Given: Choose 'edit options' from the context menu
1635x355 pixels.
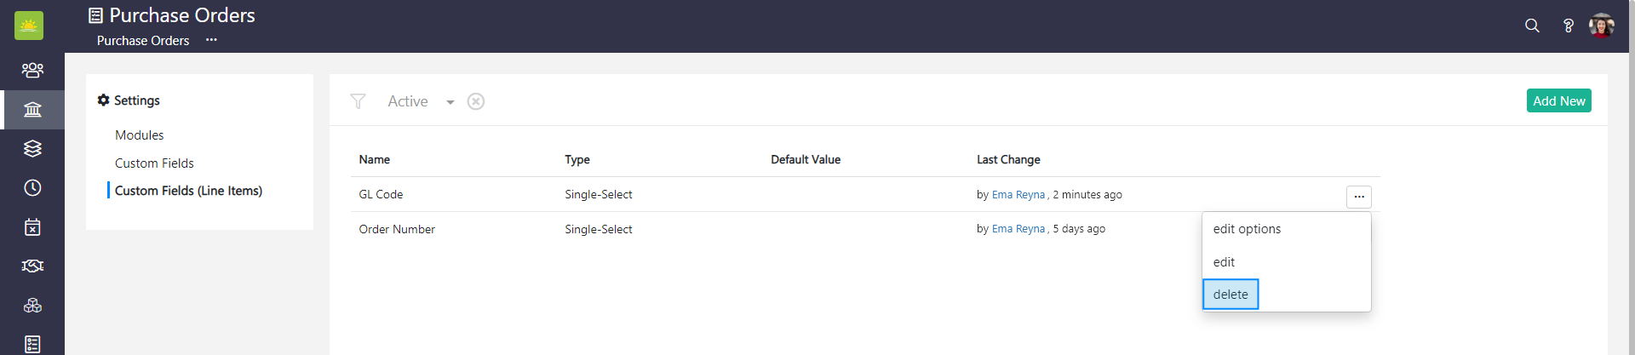Looking at the screenshot, I should (1247, 229).
